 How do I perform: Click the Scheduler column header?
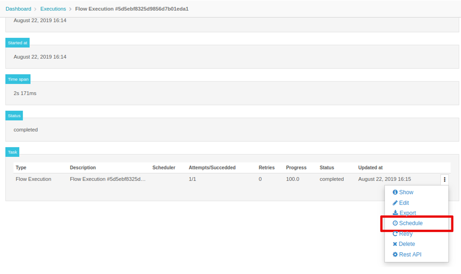click(x=164, y=167)
